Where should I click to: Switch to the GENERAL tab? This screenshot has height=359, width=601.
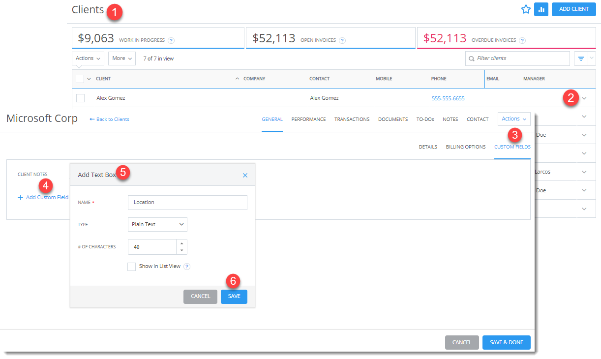(x=272, y=119)
